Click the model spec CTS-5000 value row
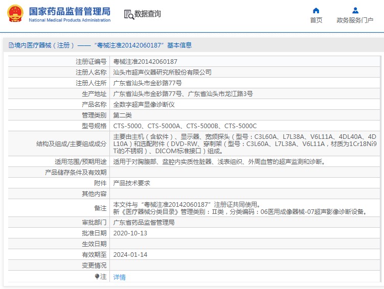The image size is (384, 289). coord(185,126)
